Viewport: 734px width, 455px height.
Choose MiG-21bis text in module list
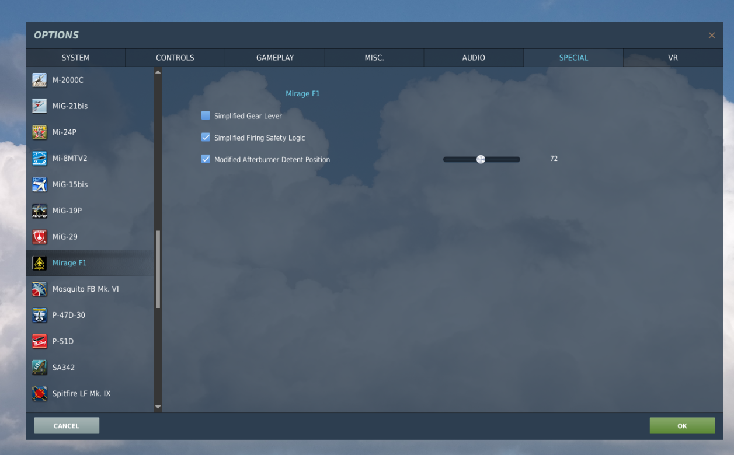click(x=70, y=106)
